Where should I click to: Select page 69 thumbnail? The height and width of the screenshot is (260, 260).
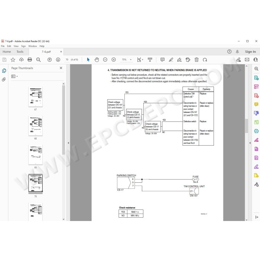tap(36, 155)
